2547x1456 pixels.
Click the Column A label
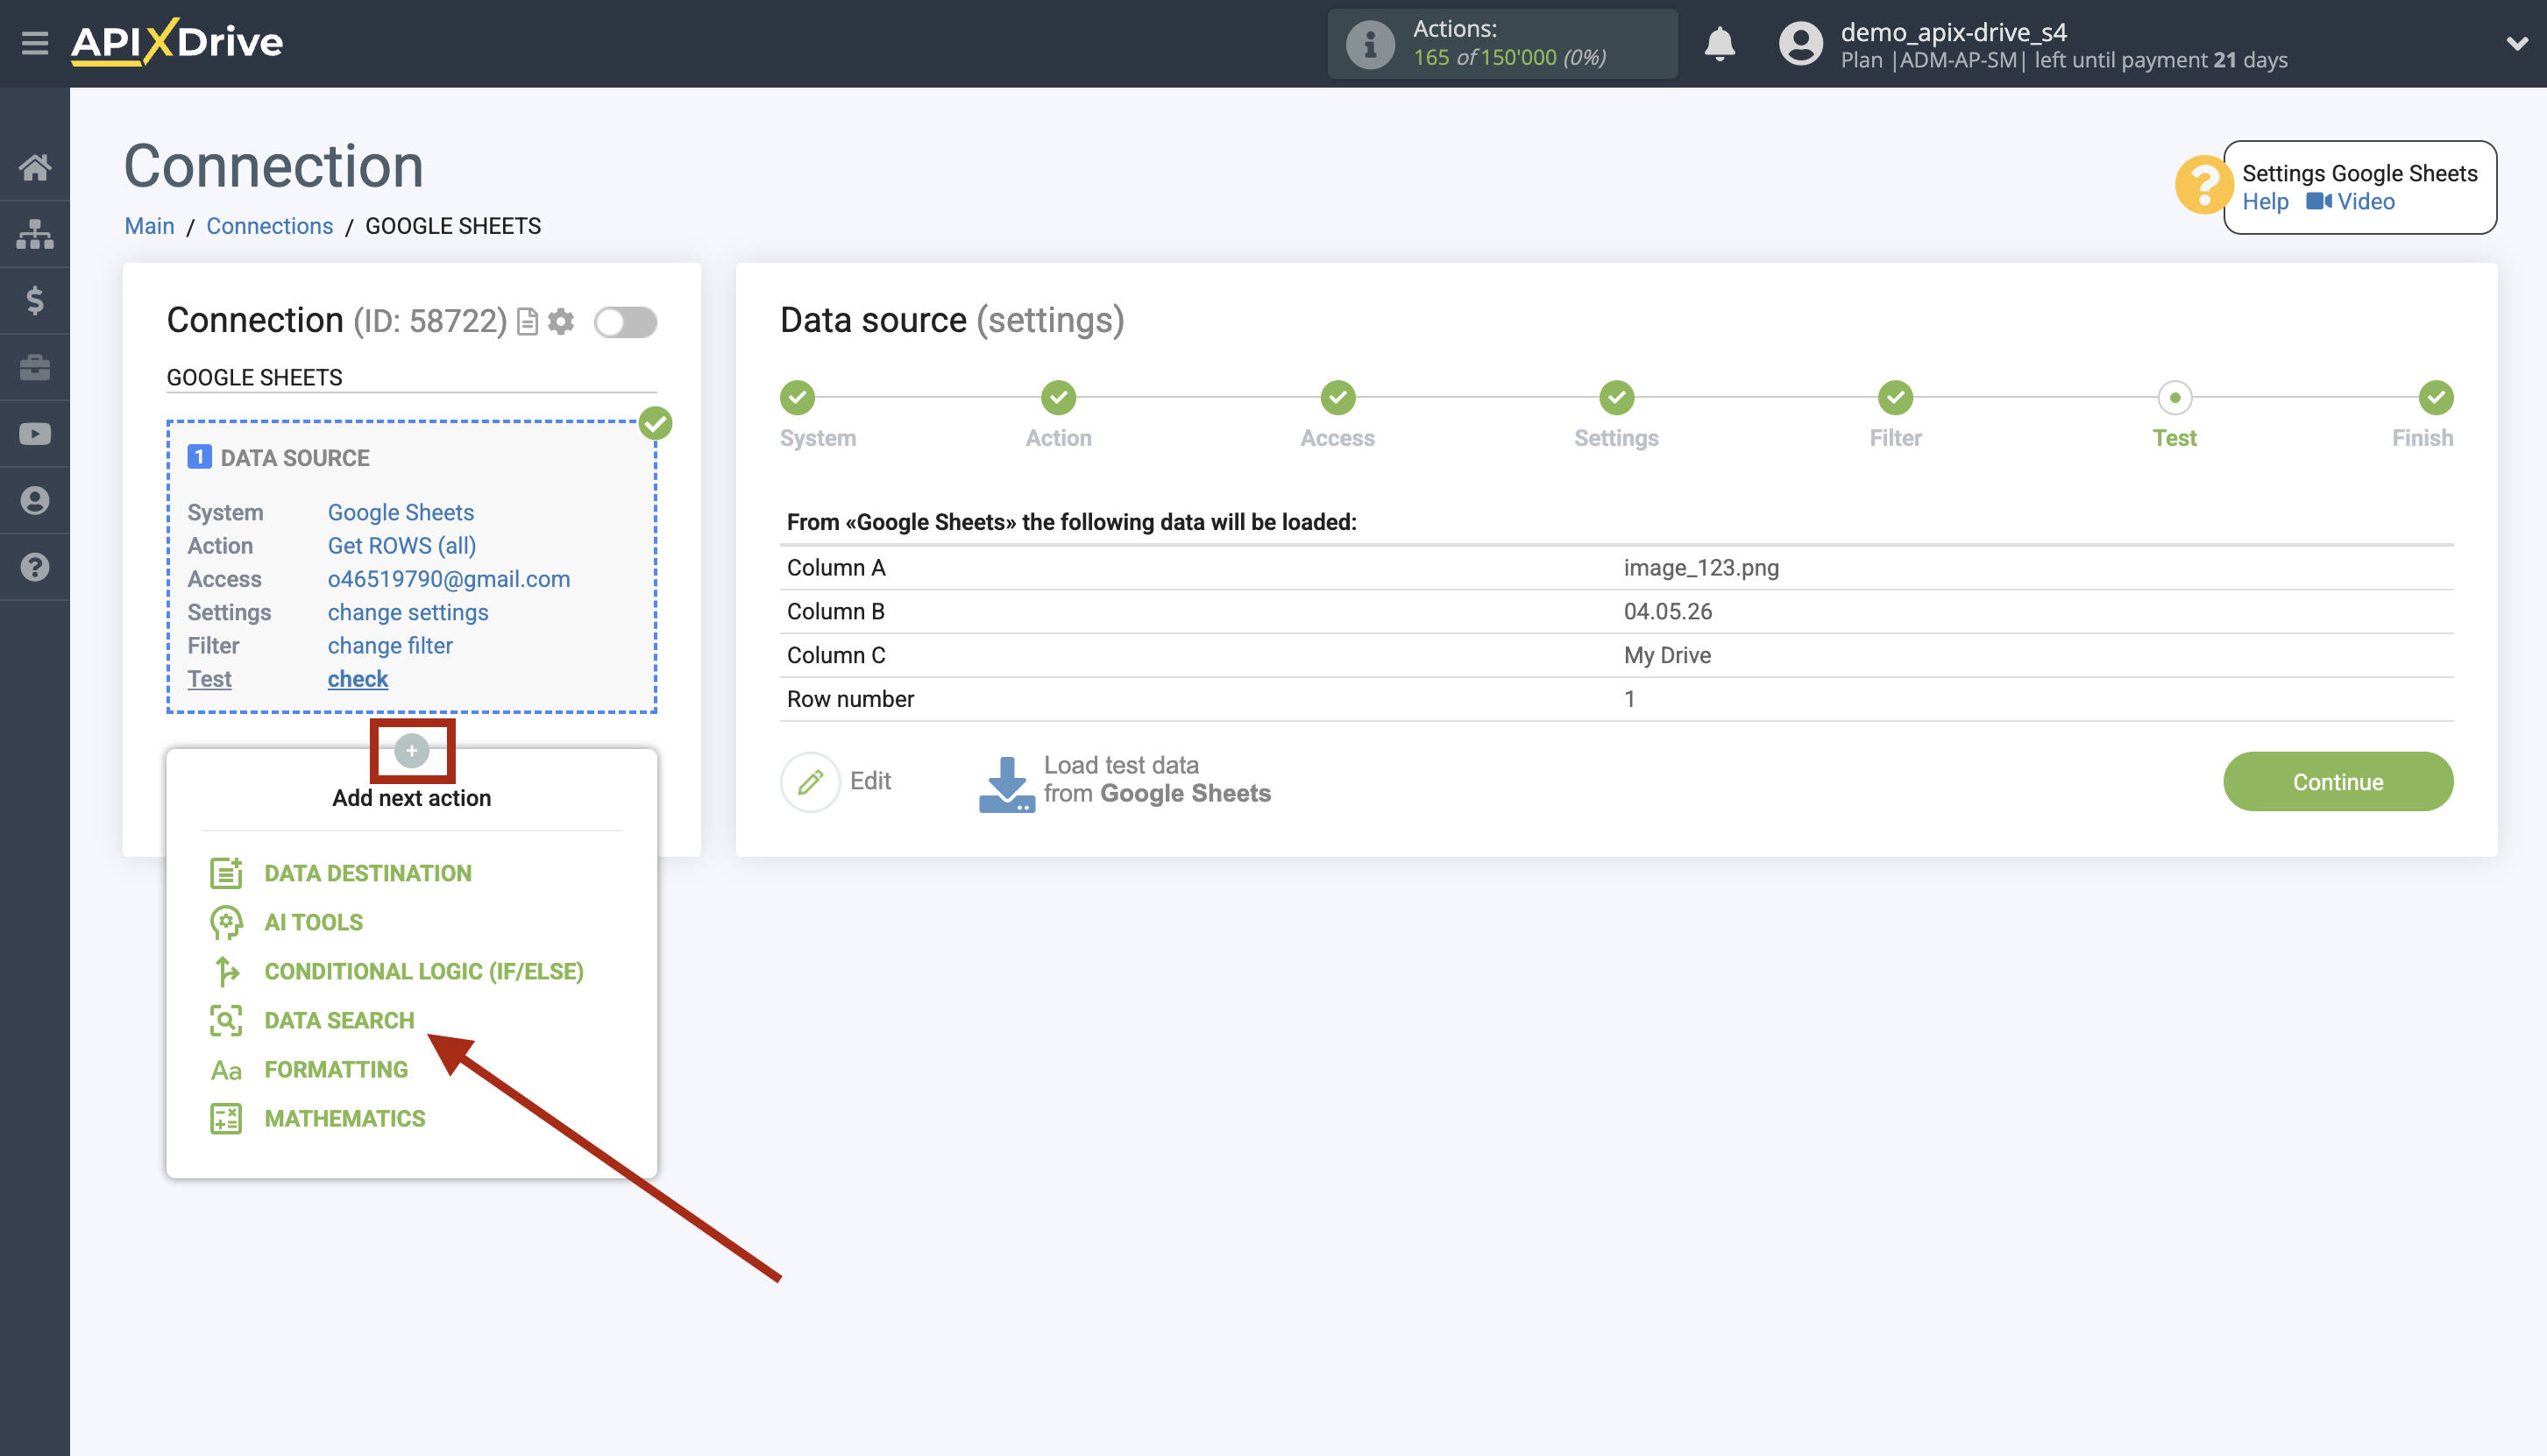836,568
